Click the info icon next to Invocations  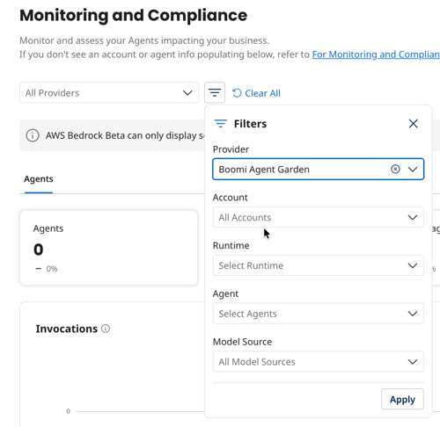click(106, 329)
